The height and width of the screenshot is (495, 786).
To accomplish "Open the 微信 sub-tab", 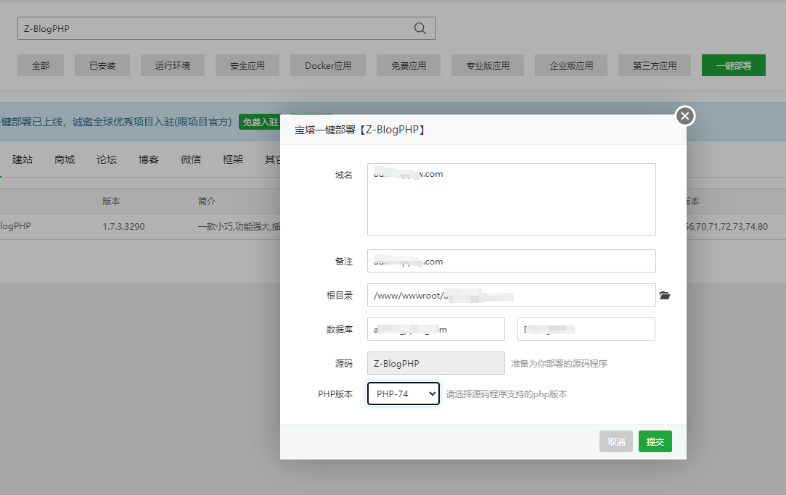I will [x=191, y=159].
